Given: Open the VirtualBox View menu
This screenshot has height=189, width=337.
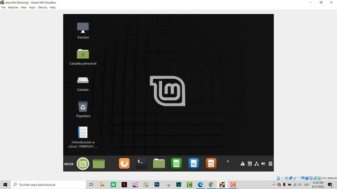Looking at the screenshot, I should click(24, 7).
